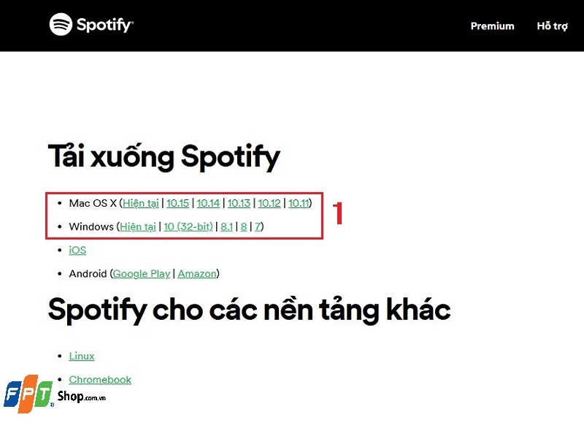Download Spotify for Mac OS X 10.12

click(269, 203)
